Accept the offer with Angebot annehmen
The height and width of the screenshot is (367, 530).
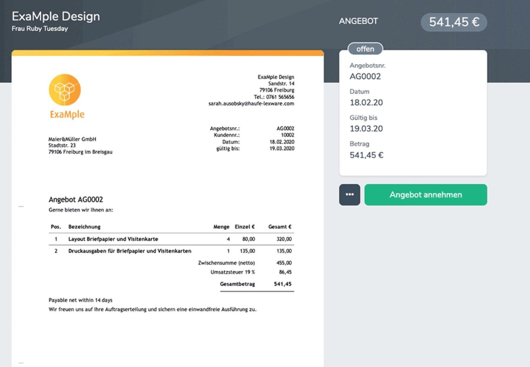point(426,195)
